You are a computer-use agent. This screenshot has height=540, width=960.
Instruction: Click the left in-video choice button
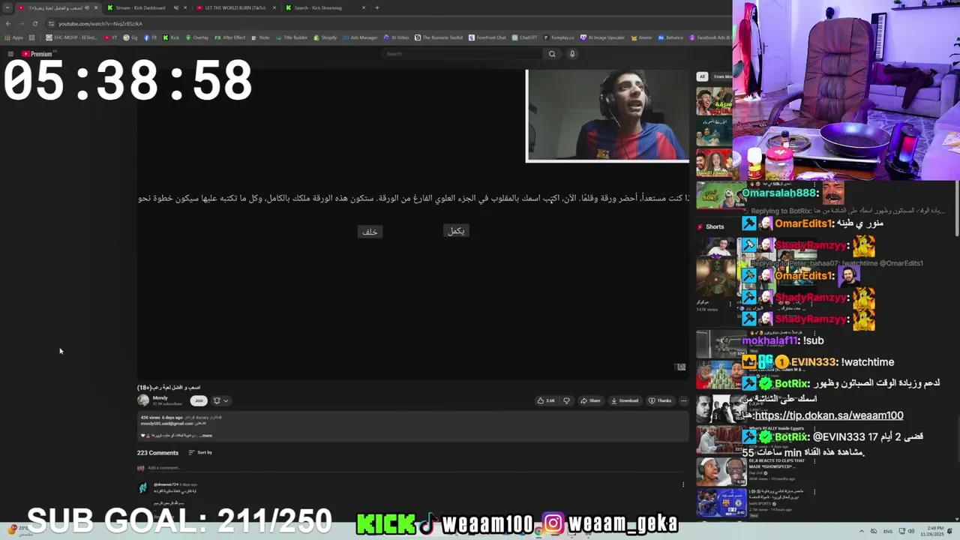point(370,232)
